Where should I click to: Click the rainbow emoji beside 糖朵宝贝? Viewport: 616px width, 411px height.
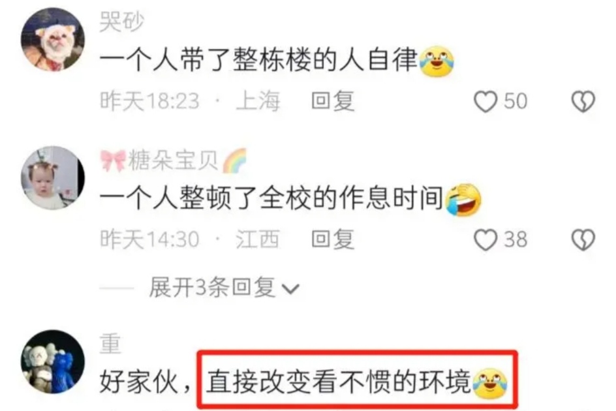click(x=234, y=160)
